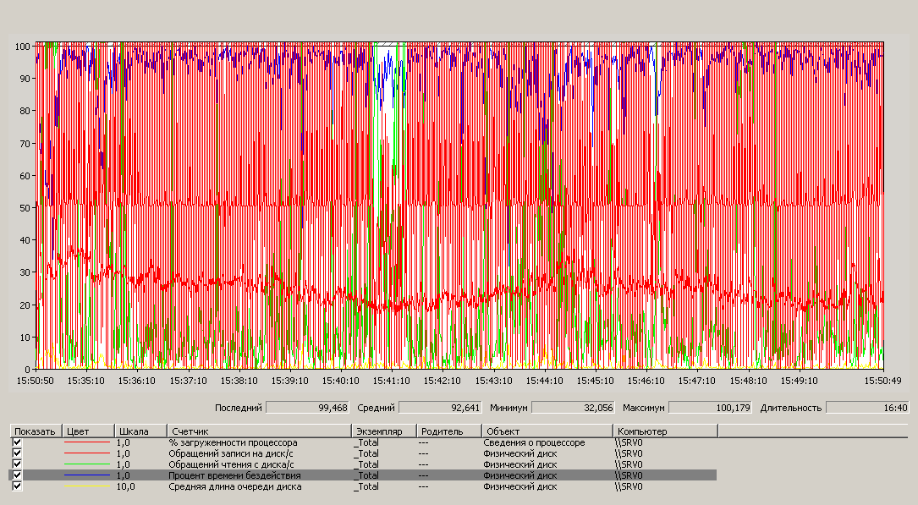Click the yellow color line swatch
Image resolution: width=918 pixels, height=505 pixels.
88,486
